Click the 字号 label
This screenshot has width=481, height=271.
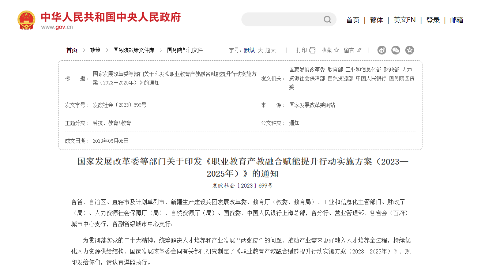click(235, 50)
